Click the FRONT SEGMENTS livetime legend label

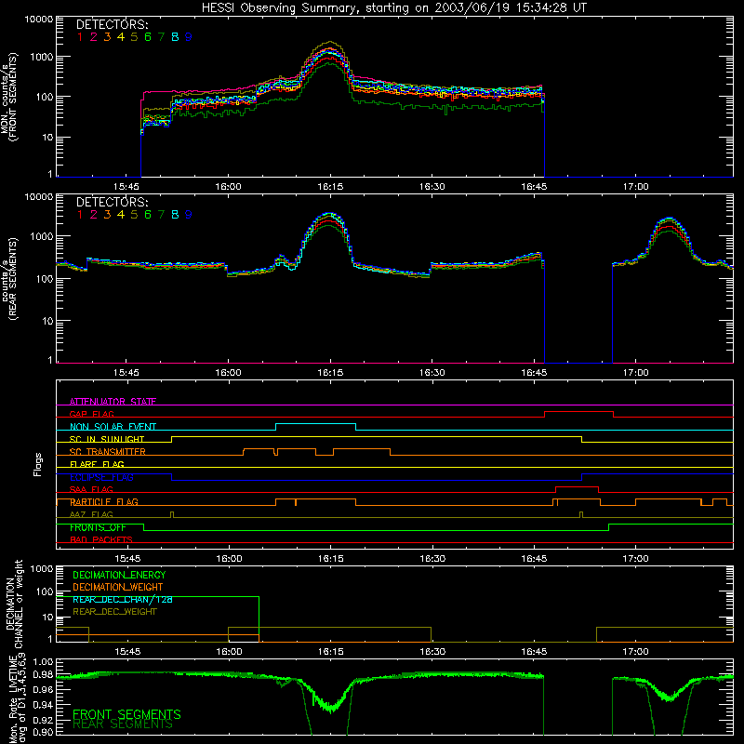(x=126, y=714)
